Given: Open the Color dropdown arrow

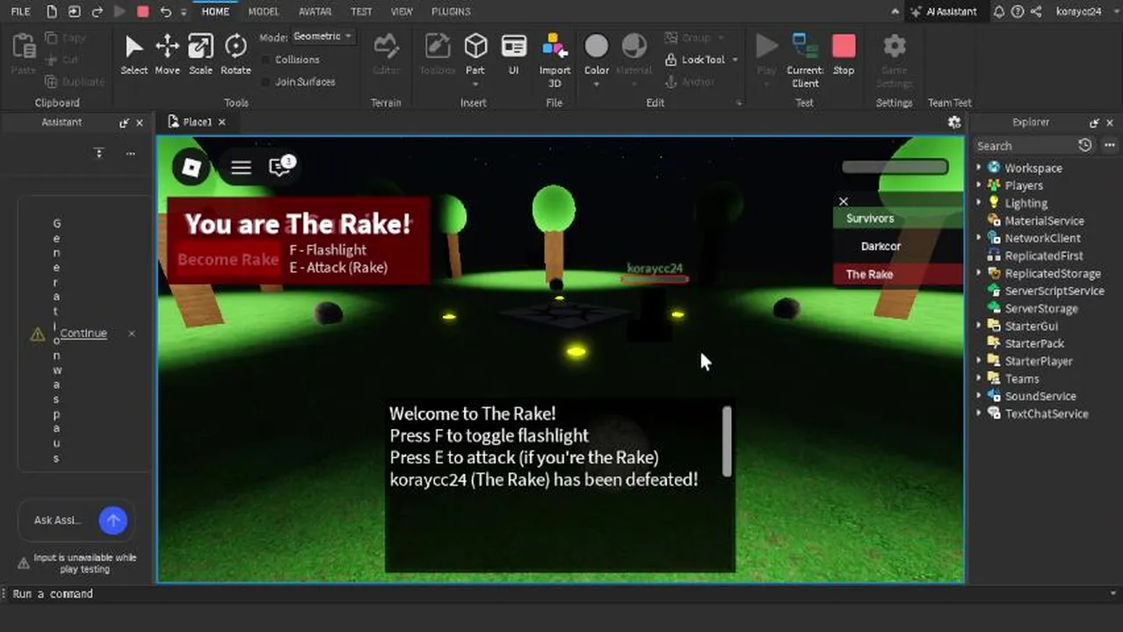Looking at the screenshot, I should click(597, 84).
